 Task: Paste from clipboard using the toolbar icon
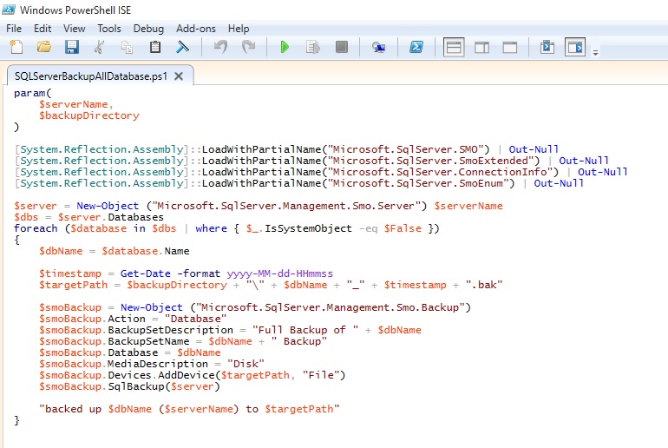(155, 47)
